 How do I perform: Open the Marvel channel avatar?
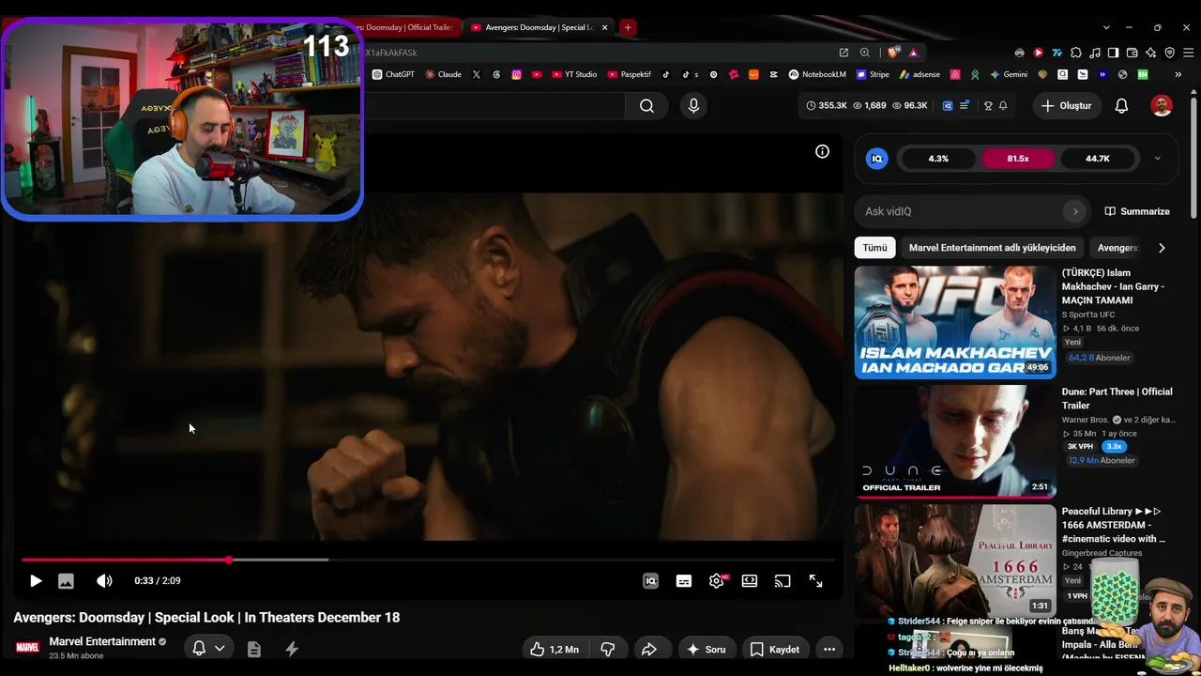point(28,648)
